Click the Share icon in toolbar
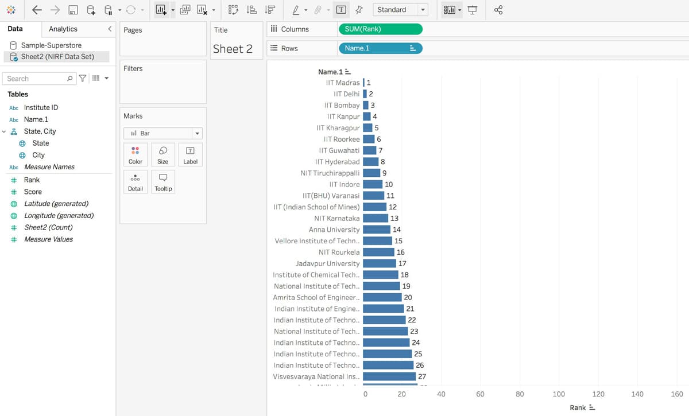The width and height of the screenshot is (689, 416). click(498, 10)
